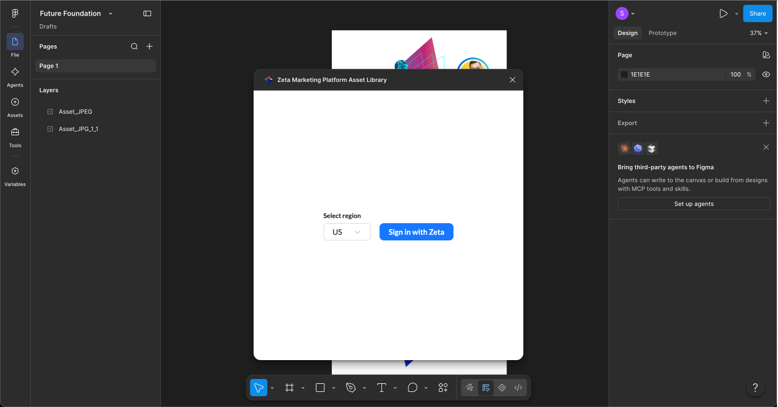Image resolution: width=778 pixels, height=407 pixels.
Task: Close the Zeta Asset Library dialog
Action: (x=513, y=80)
